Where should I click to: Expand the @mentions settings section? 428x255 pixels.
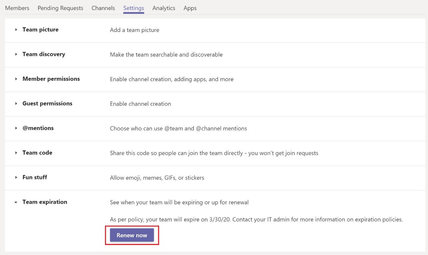(x=16, y=128)
